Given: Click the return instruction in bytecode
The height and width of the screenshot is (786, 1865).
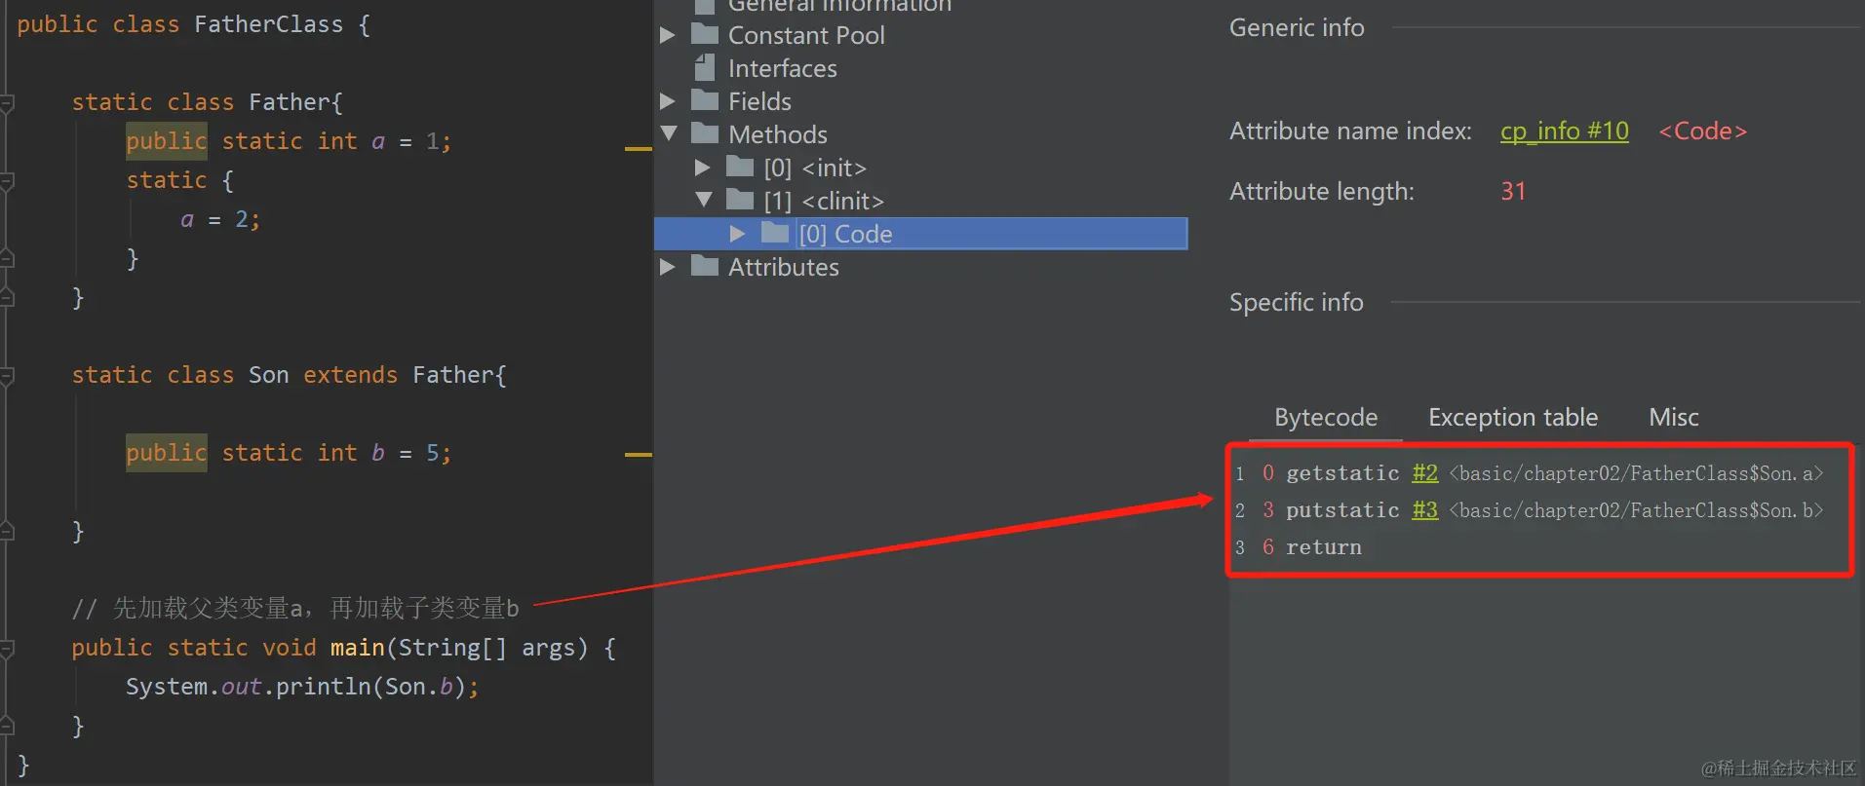Looking at the screenshot, I should [1323, 547].
